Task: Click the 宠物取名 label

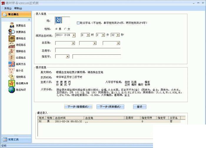Action: click(x=21, y=77)
